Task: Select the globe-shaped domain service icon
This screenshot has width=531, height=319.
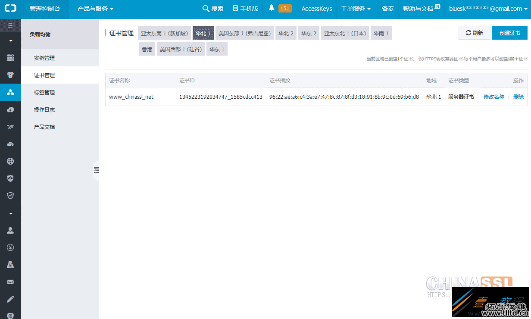Action: pyautogui.click(x=10, y=161)
